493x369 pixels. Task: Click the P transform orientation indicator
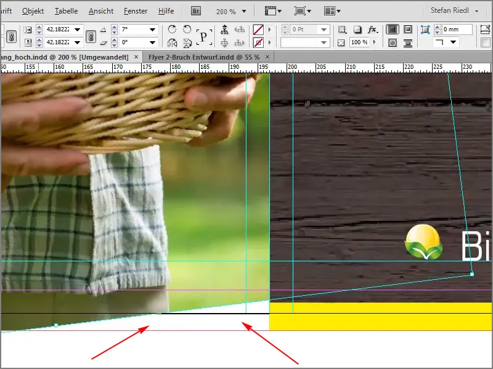(x=204, y=36)
